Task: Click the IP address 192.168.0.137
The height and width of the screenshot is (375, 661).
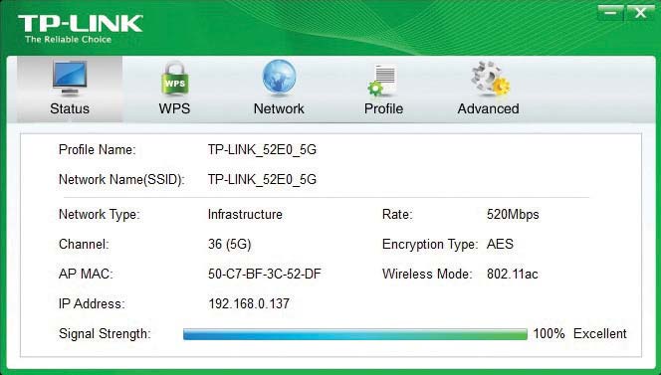Action: click(249, 303)
